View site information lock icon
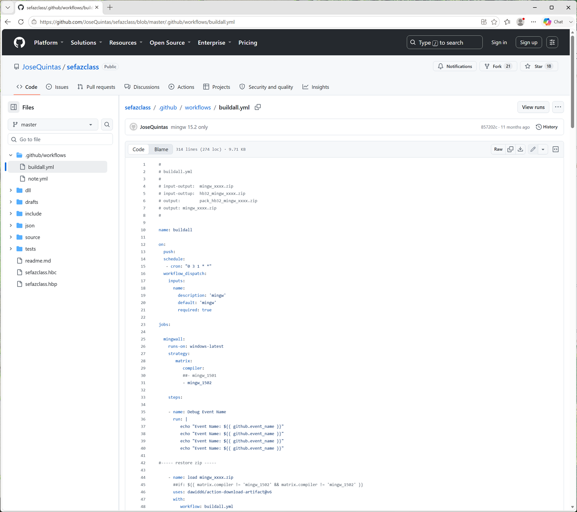 tap(34, 22)
